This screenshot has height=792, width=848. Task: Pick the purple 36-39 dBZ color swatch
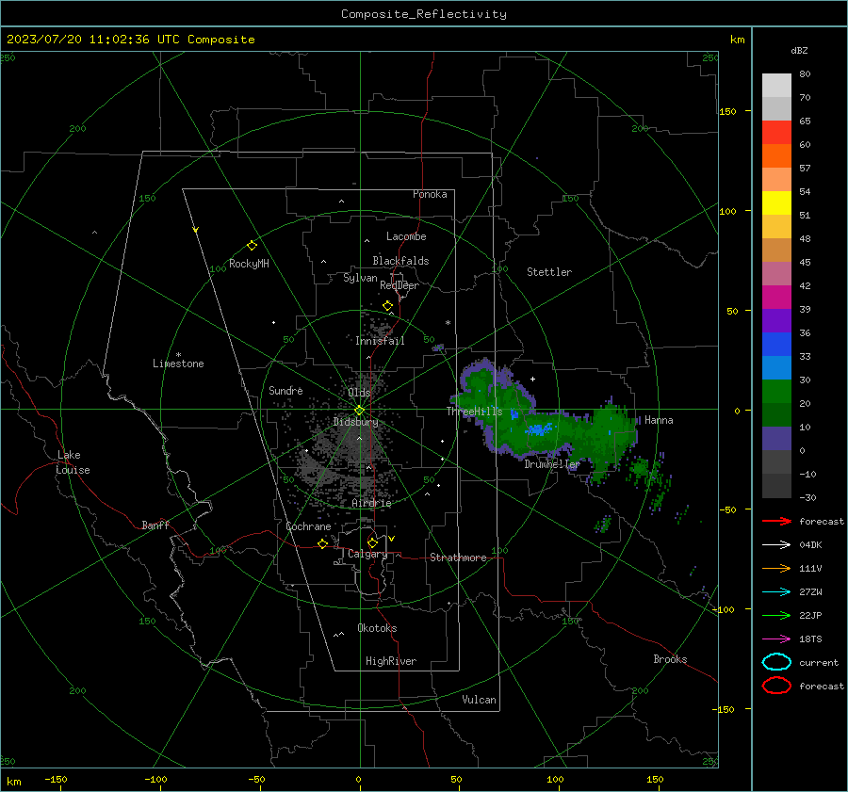pyautogui.click(x=776, y=321)
